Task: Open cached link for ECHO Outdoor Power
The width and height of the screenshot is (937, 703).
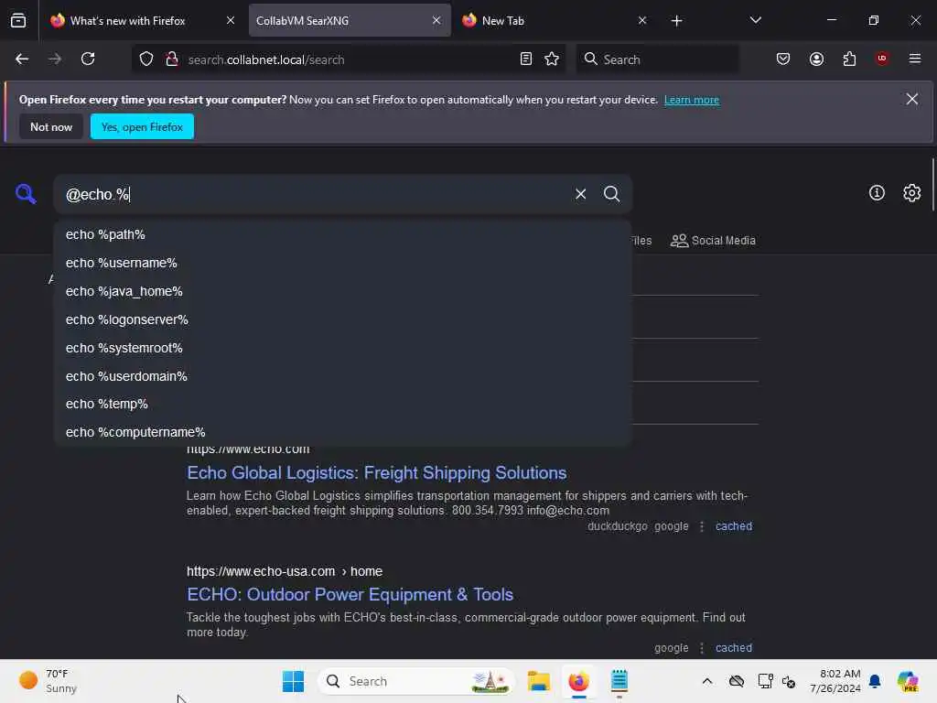Action: coord(733,647)
